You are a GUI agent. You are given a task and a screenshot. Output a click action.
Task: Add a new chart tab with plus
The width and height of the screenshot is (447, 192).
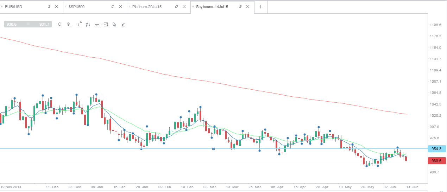click(x=260, y=7)
